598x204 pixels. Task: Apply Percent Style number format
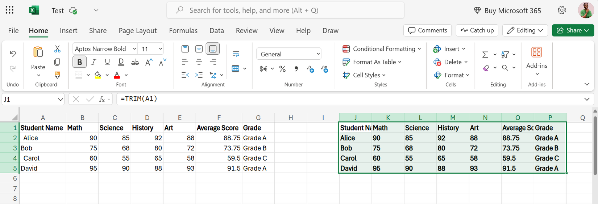coord(282,69)
